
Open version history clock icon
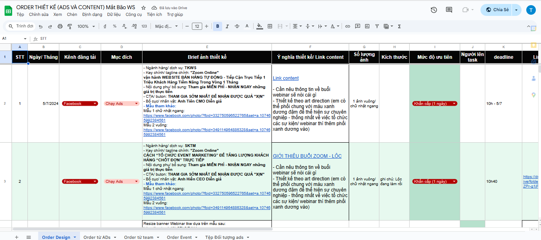pyautogui.click(x=434, y=10)
